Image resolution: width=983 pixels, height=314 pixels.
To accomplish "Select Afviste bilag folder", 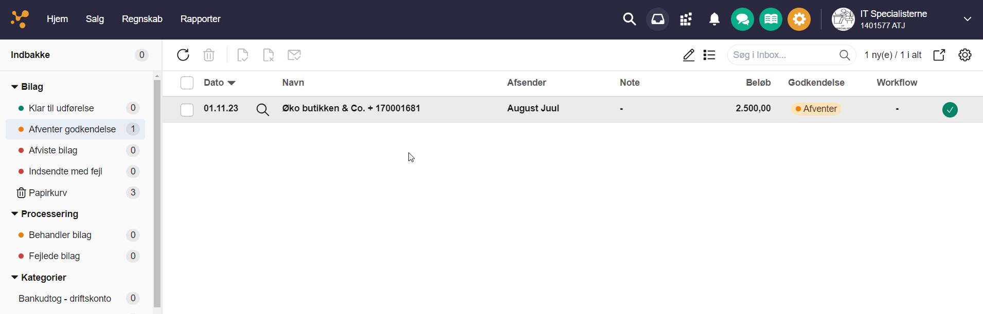I will tap(53, 150).
